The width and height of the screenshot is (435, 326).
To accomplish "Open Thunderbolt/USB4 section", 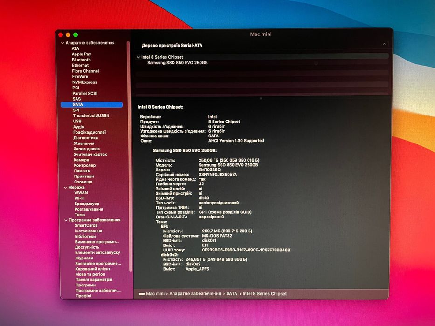I will pyautogui.click(x=91, y=115).
